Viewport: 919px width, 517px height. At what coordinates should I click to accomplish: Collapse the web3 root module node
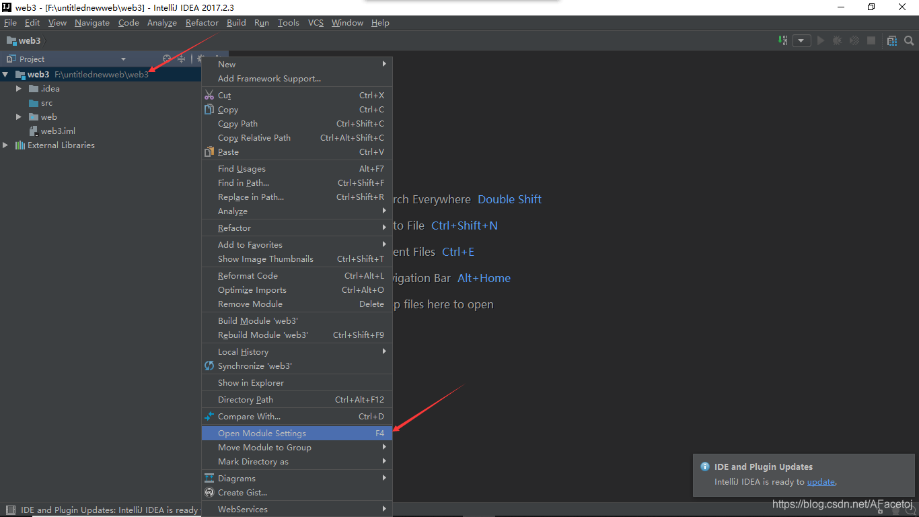point(5,75)
